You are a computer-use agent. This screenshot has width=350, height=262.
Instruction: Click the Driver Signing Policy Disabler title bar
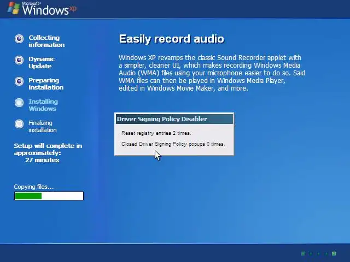point(174,119)
